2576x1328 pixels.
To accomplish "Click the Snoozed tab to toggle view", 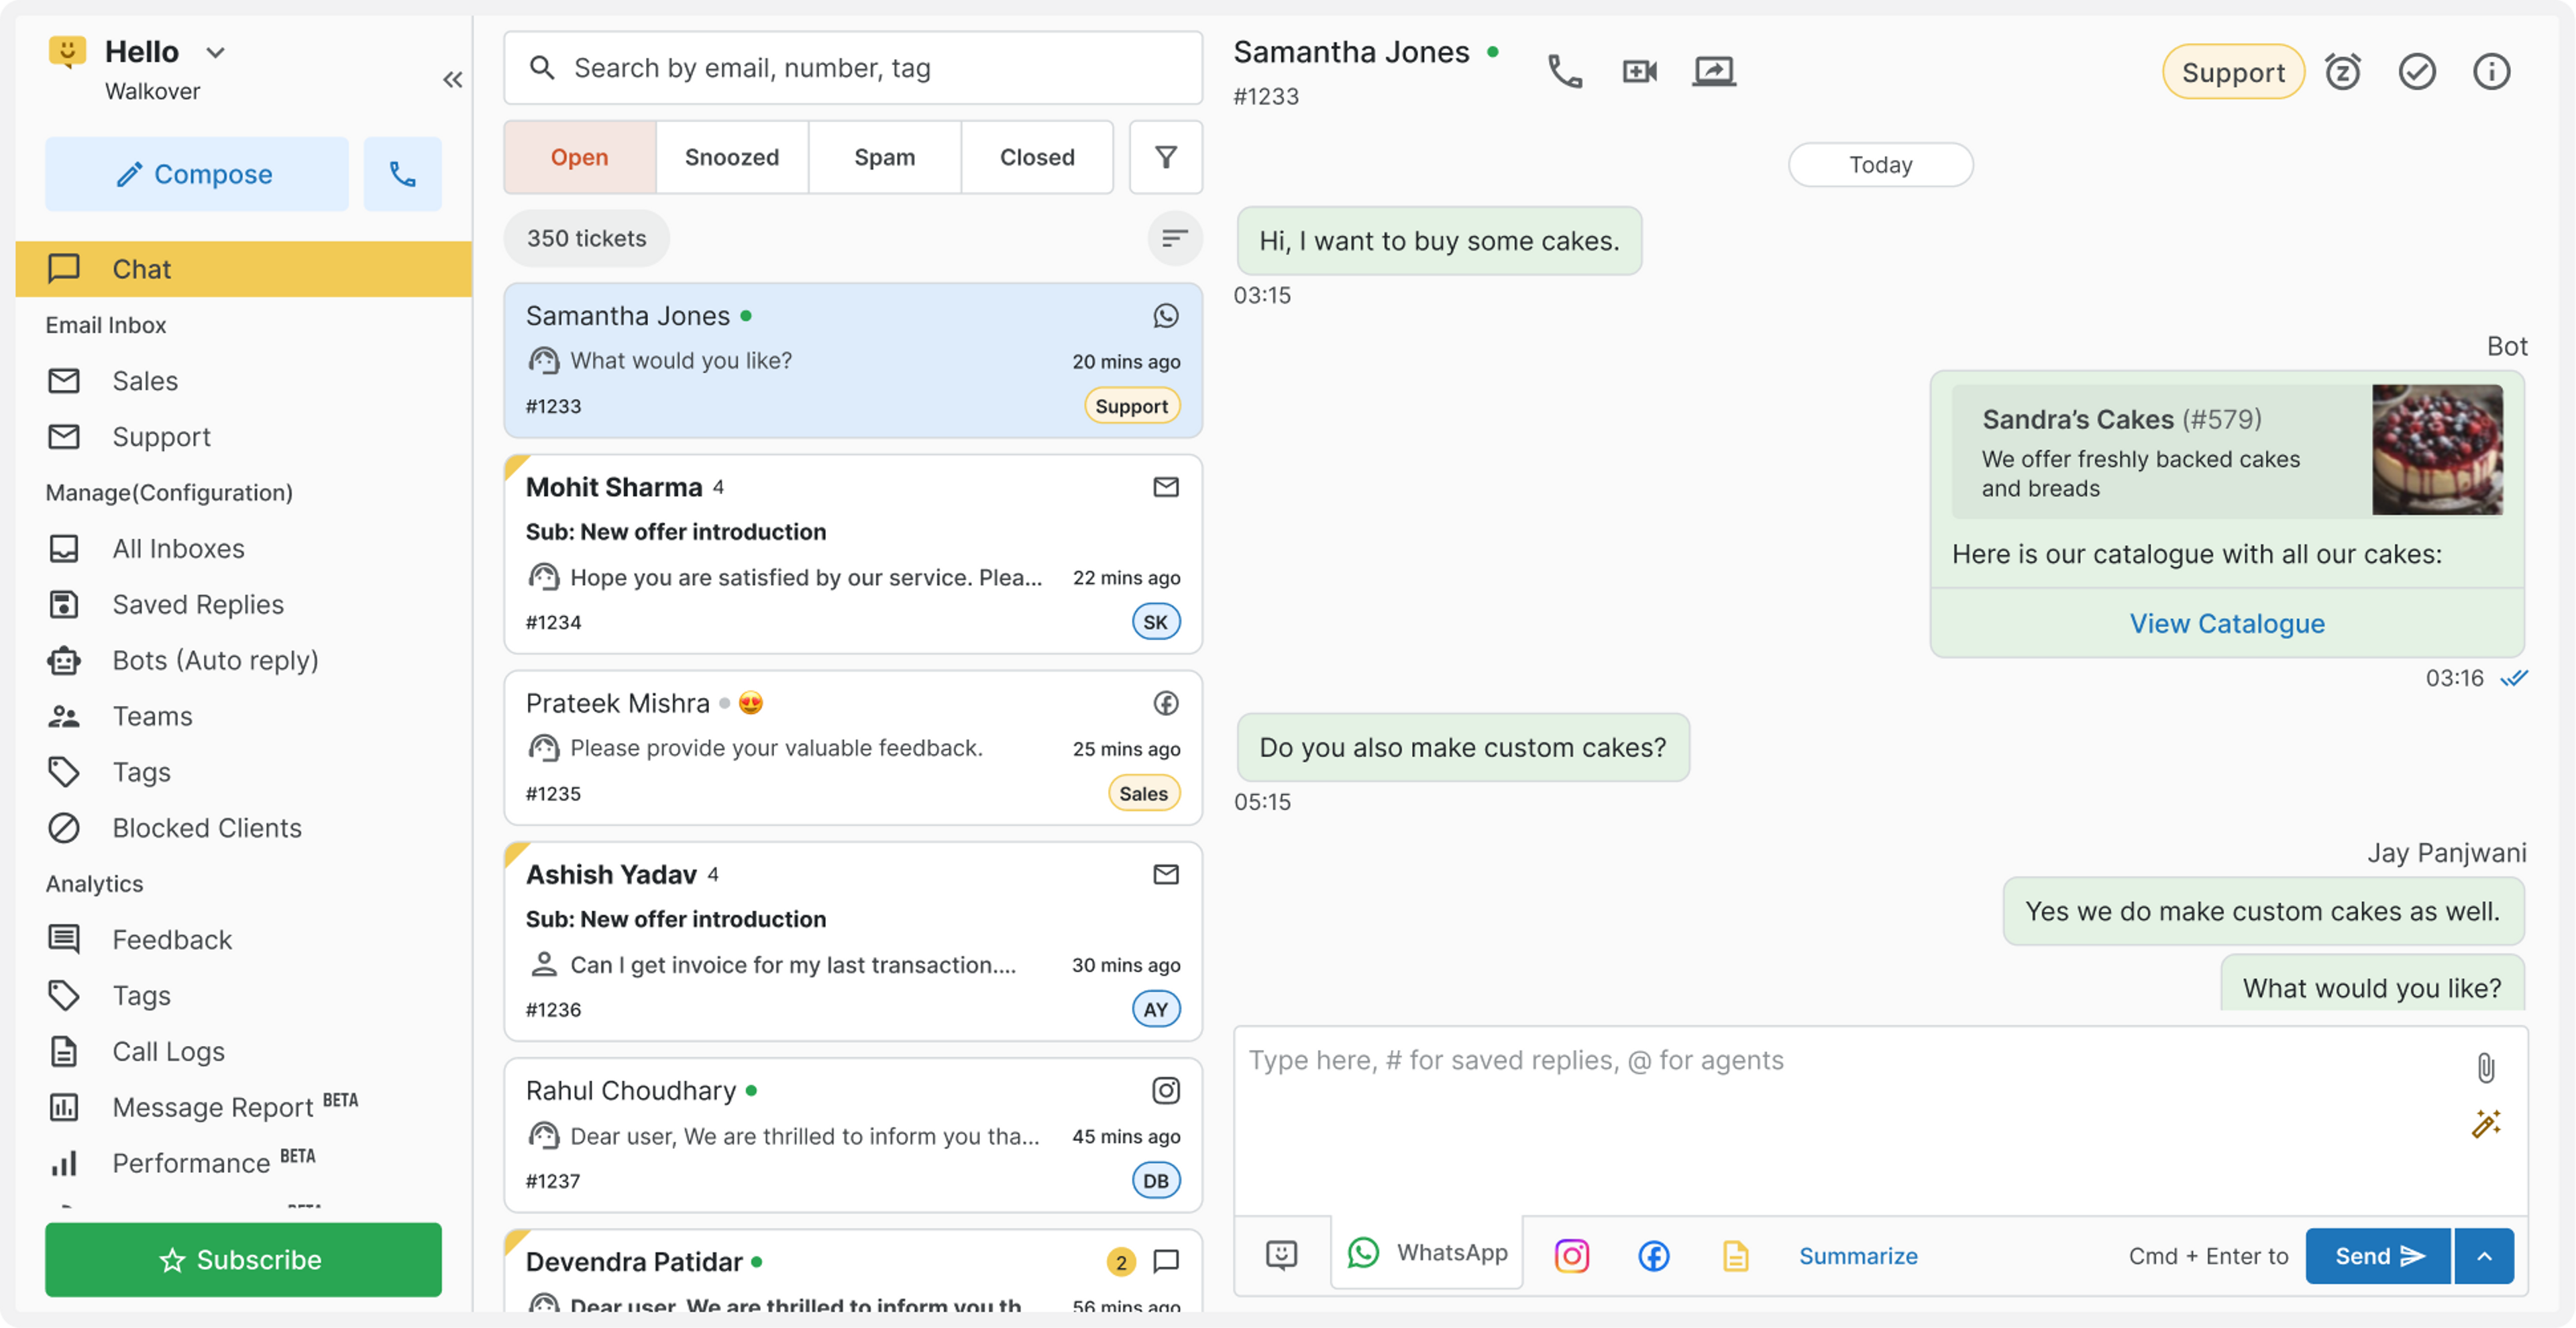I will [731, 156].
